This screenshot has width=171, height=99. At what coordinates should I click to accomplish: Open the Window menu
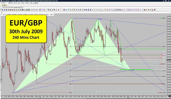27,3
